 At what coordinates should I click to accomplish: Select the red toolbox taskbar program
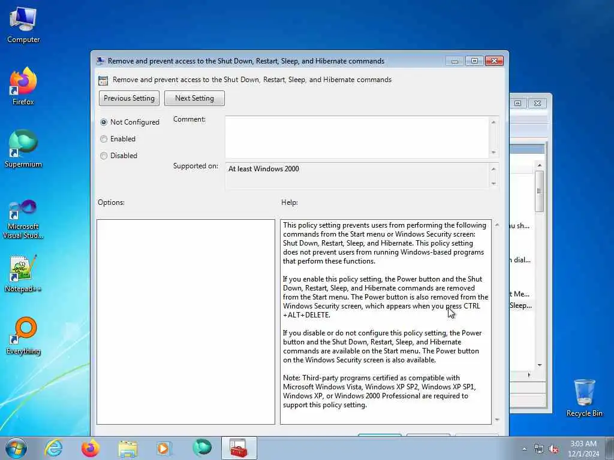tap(239, 448)
